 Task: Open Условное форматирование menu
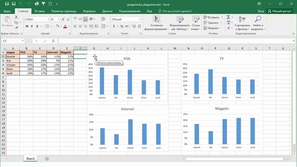click(x=156, y=23)
